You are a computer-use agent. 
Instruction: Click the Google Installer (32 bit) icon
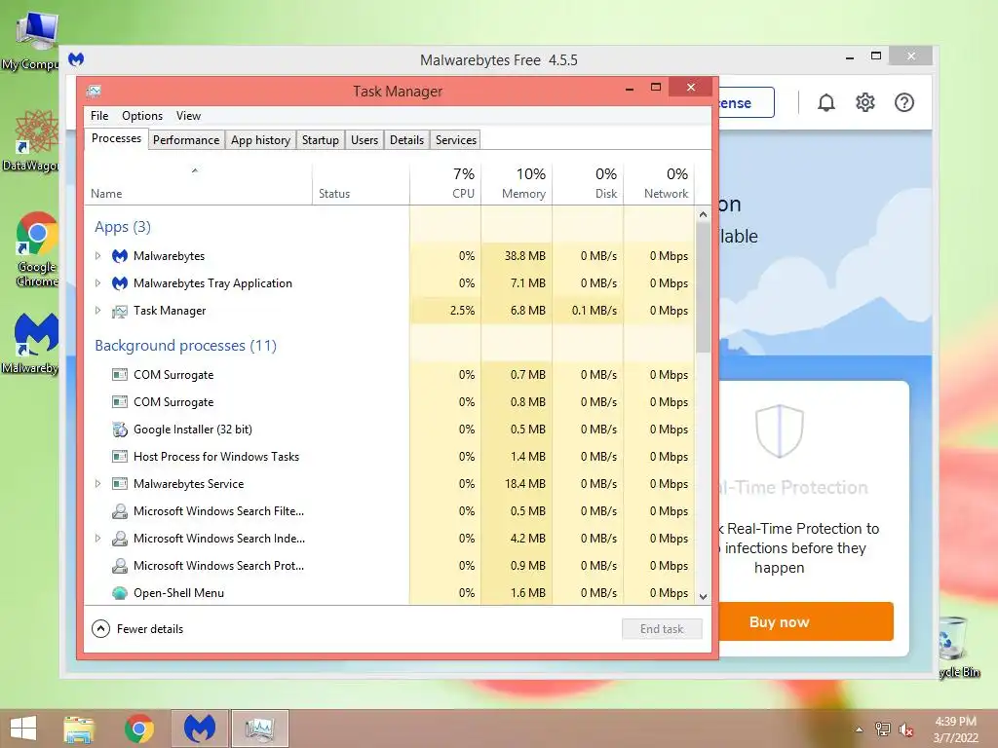click(120, 430)
